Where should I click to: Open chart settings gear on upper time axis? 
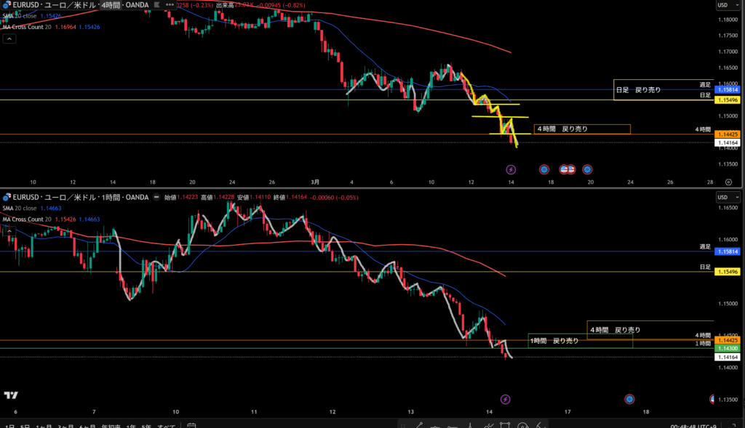[x=586, y=169]
